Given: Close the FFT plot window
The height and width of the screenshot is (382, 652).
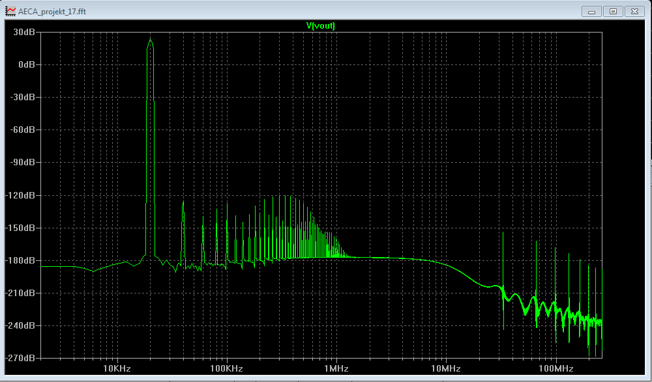Looking at the screenshot, I should [634, 11].
